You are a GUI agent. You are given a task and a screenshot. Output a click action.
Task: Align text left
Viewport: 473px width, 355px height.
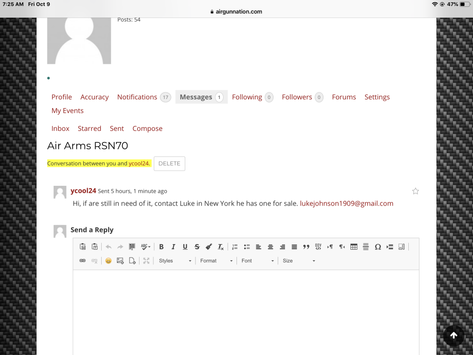[x=259, y=247]
